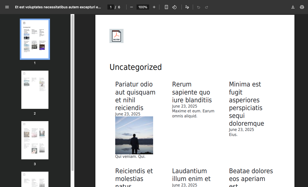The image size is (308, 187).
Task: Click the Uncategorized heading
Action: (136, 67)
